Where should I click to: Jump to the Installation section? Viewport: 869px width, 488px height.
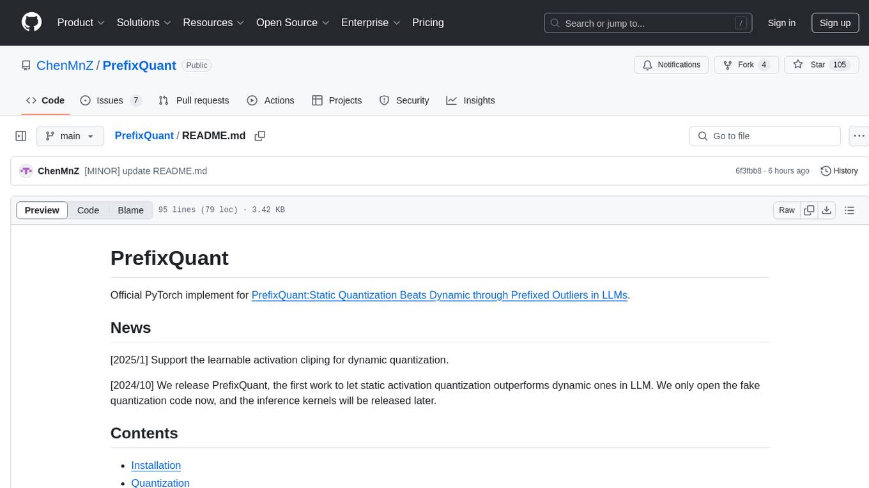156,466
